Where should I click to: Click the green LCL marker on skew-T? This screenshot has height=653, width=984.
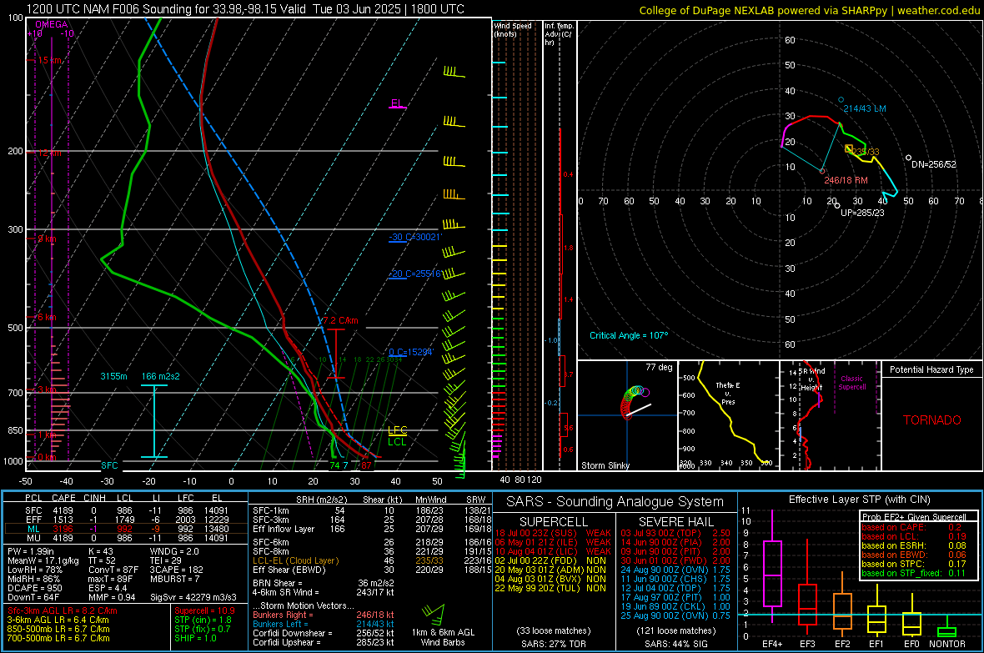click(x=397, y=441)
